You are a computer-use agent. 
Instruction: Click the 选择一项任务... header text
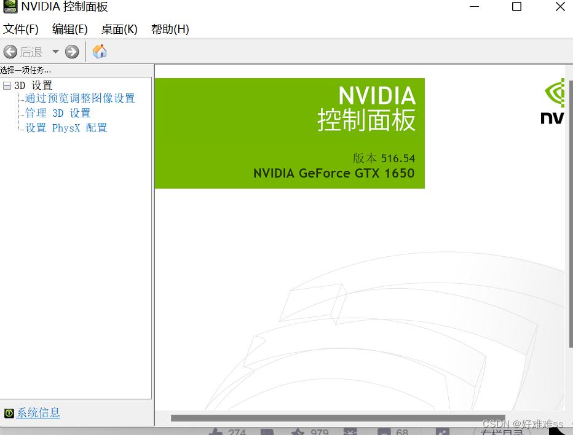point(26,70)
